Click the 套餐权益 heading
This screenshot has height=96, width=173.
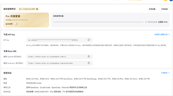coord(7,73)
